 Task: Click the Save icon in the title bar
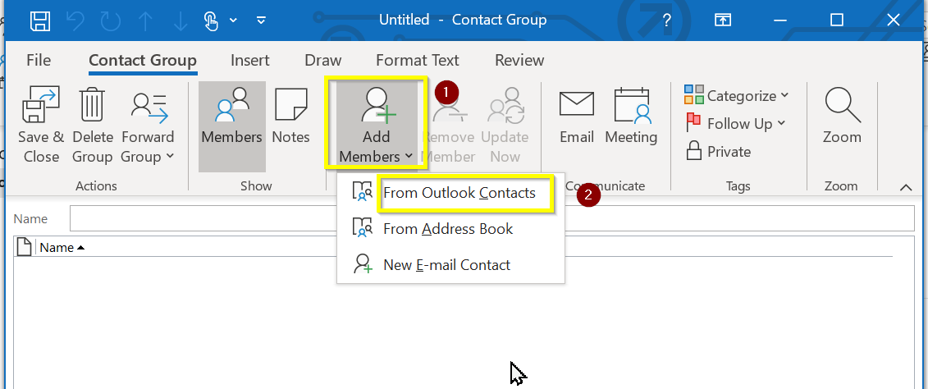click(39, 21)
